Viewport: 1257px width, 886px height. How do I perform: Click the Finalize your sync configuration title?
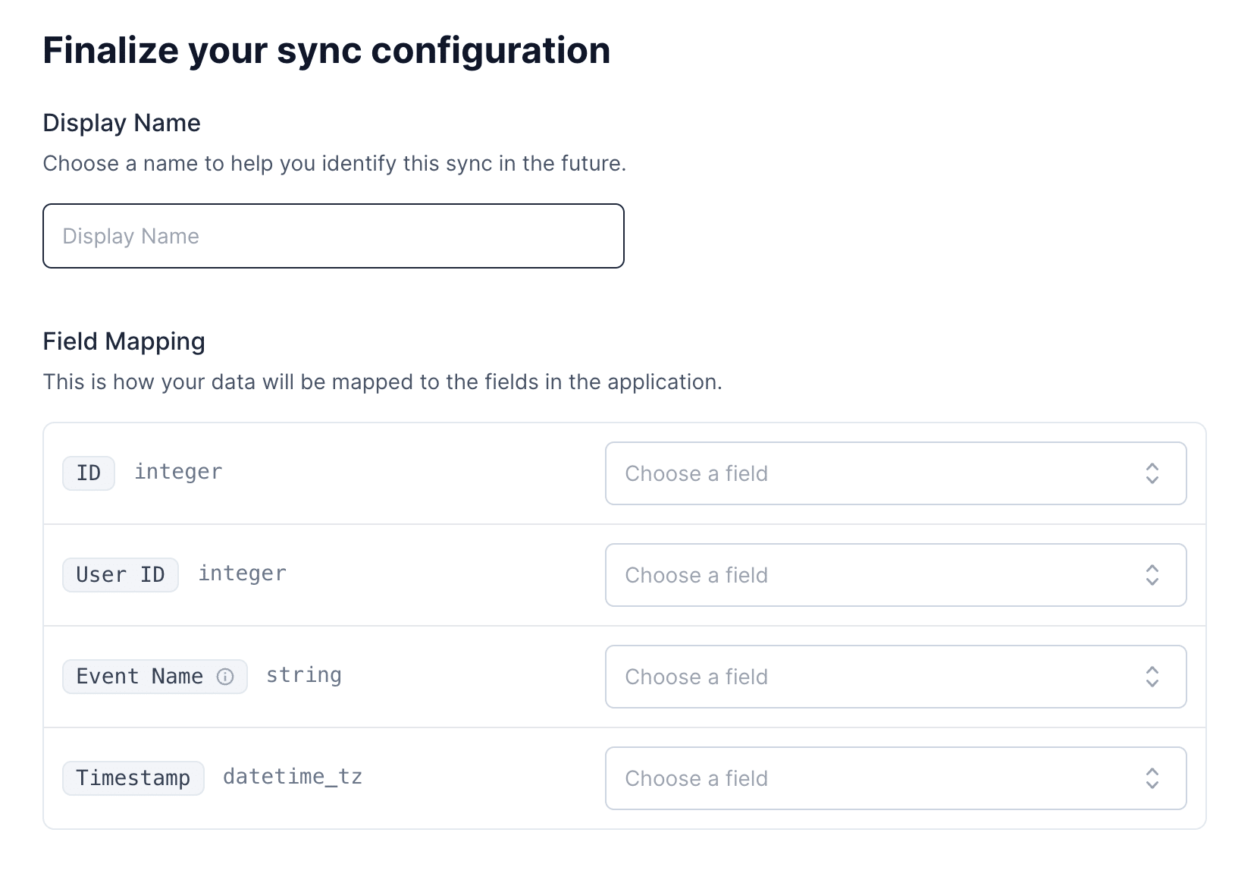(x=327, y=50)
